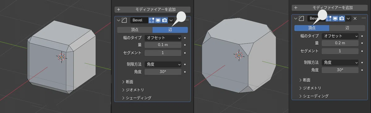Open 幅のタイプ dropdown in right panel
371x113 pixels.
340,36
